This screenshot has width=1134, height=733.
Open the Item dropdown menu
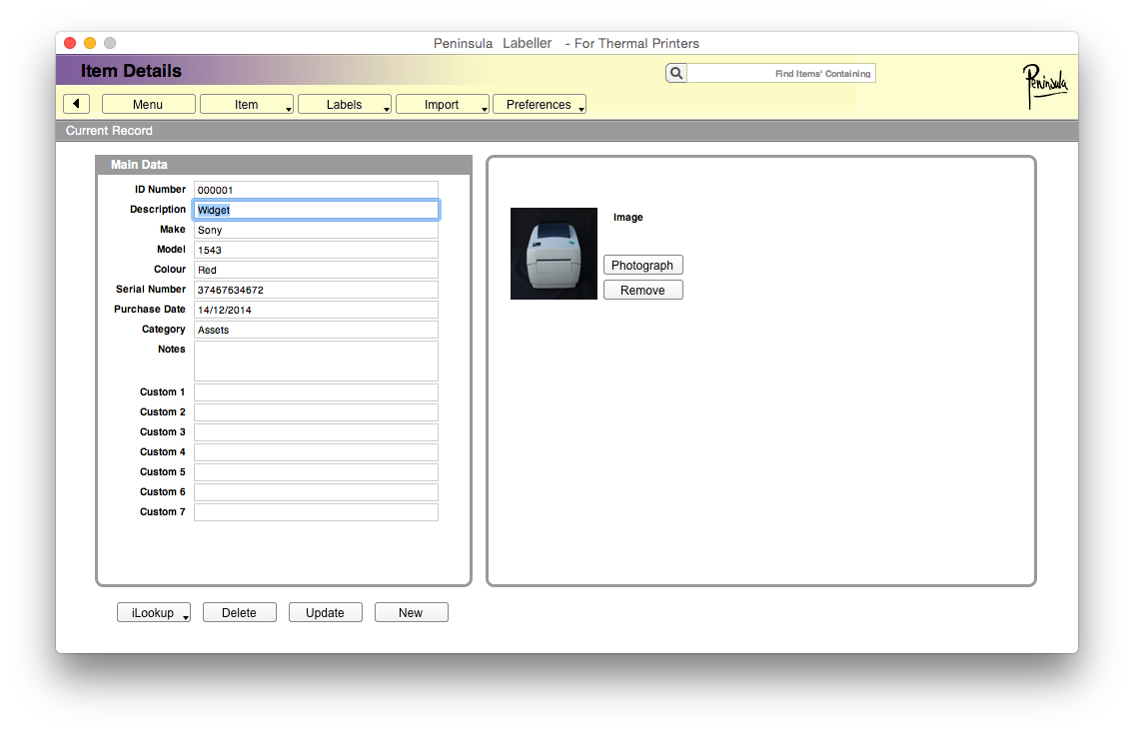(247, 104)
